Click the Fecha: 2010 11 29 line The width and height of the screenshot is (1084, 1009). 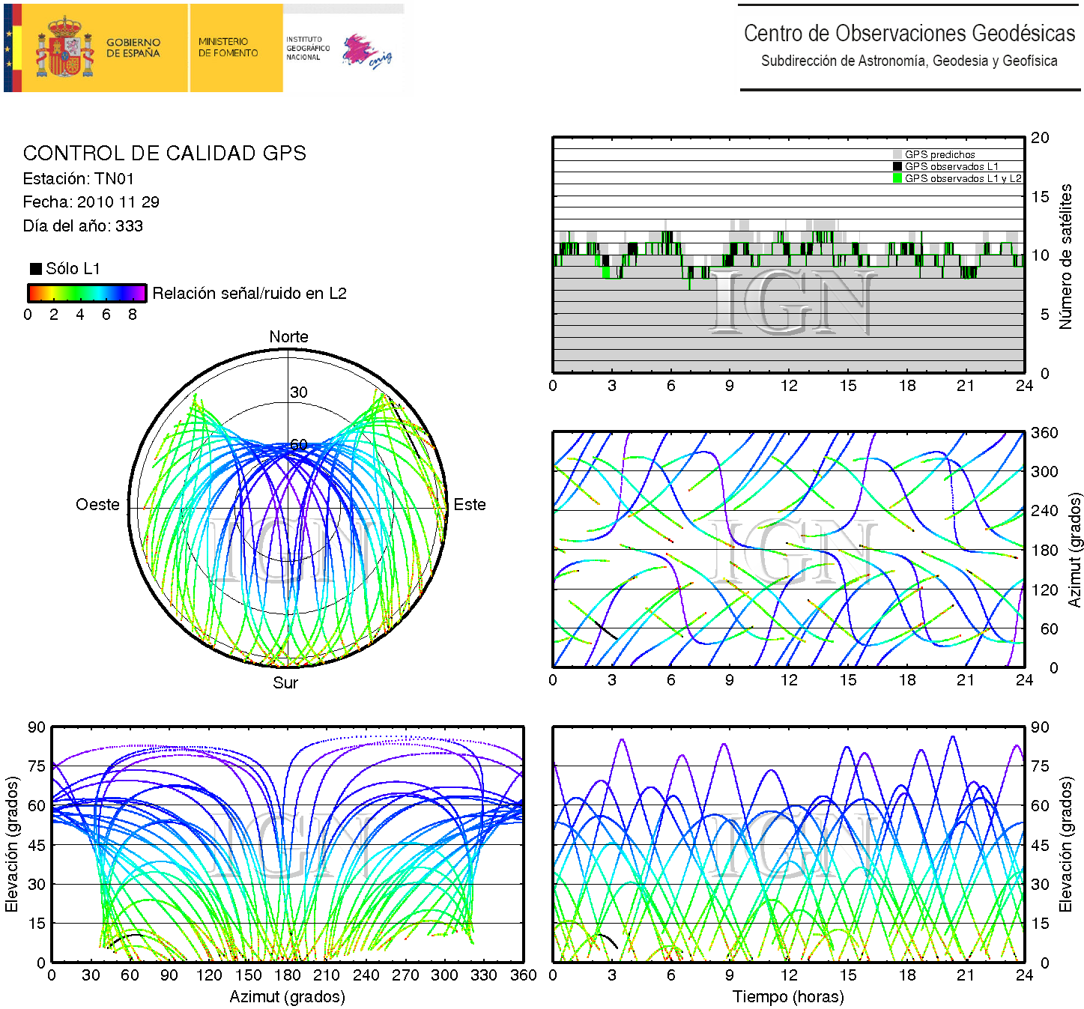[x=91, y=202]
